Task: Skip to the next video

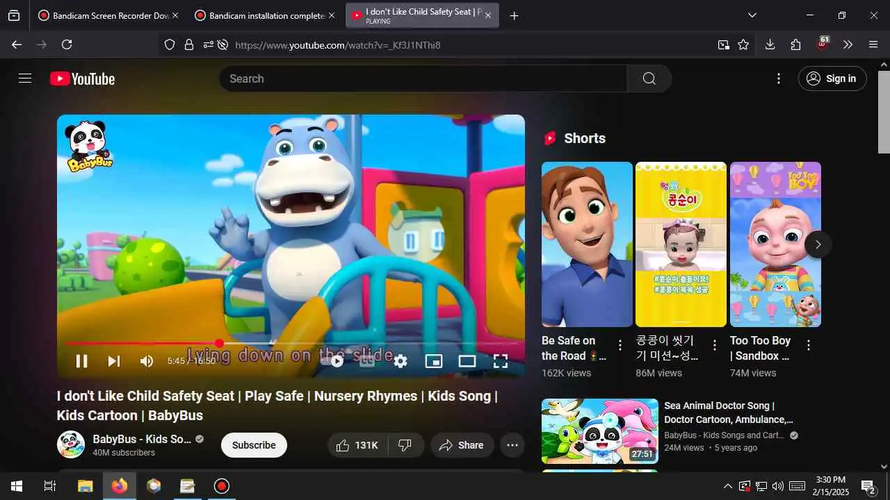Action: coord(114,361)
